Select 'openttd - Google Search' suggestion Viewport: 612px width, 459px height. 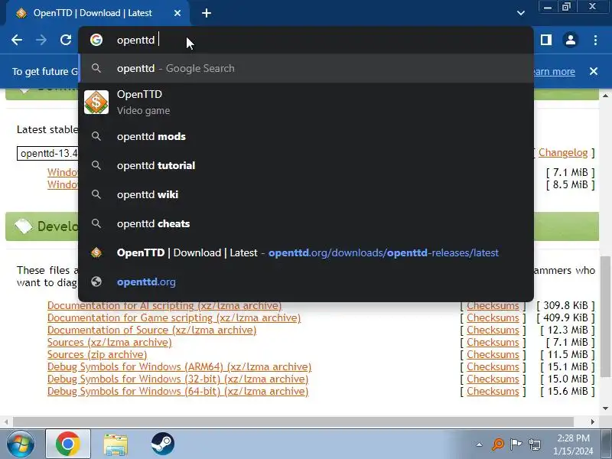pos(306,68)
